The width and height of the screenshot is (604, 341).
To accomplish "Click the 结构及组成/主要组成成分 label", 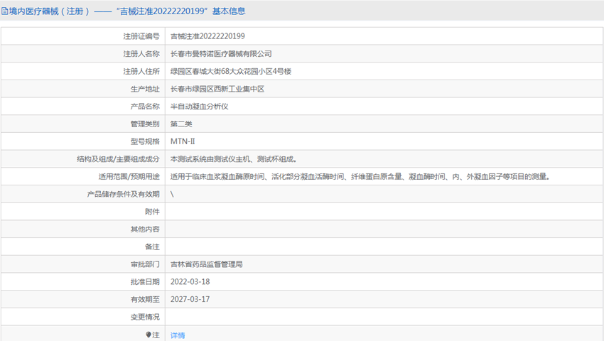I will 118,159.
